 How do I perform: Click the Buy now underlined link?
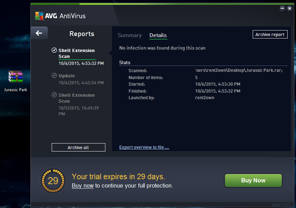(83, 186)
